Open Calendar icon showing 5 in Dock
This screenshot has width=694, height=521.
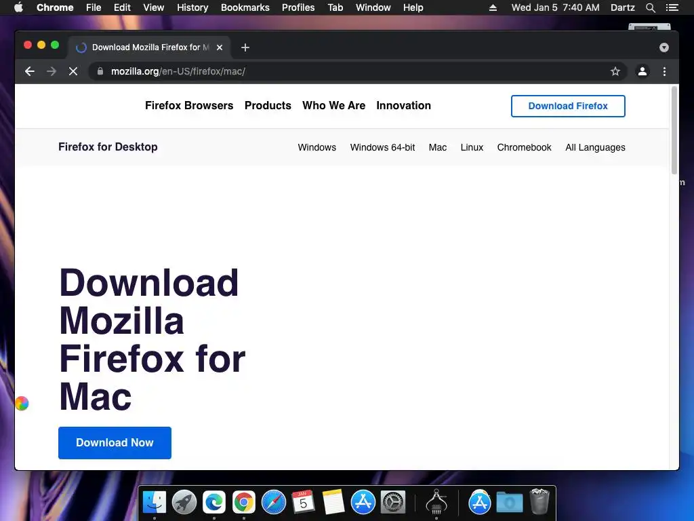point(303,503)
